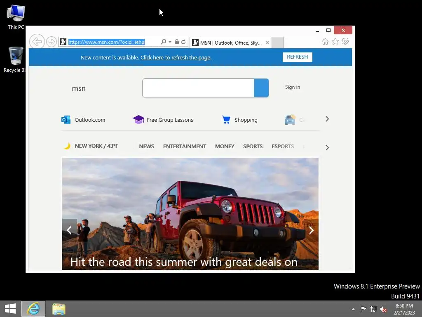Viewport: 422px width, 317px height.
Task: Open File Explorer from taskbar
Action: coord(59,309)
